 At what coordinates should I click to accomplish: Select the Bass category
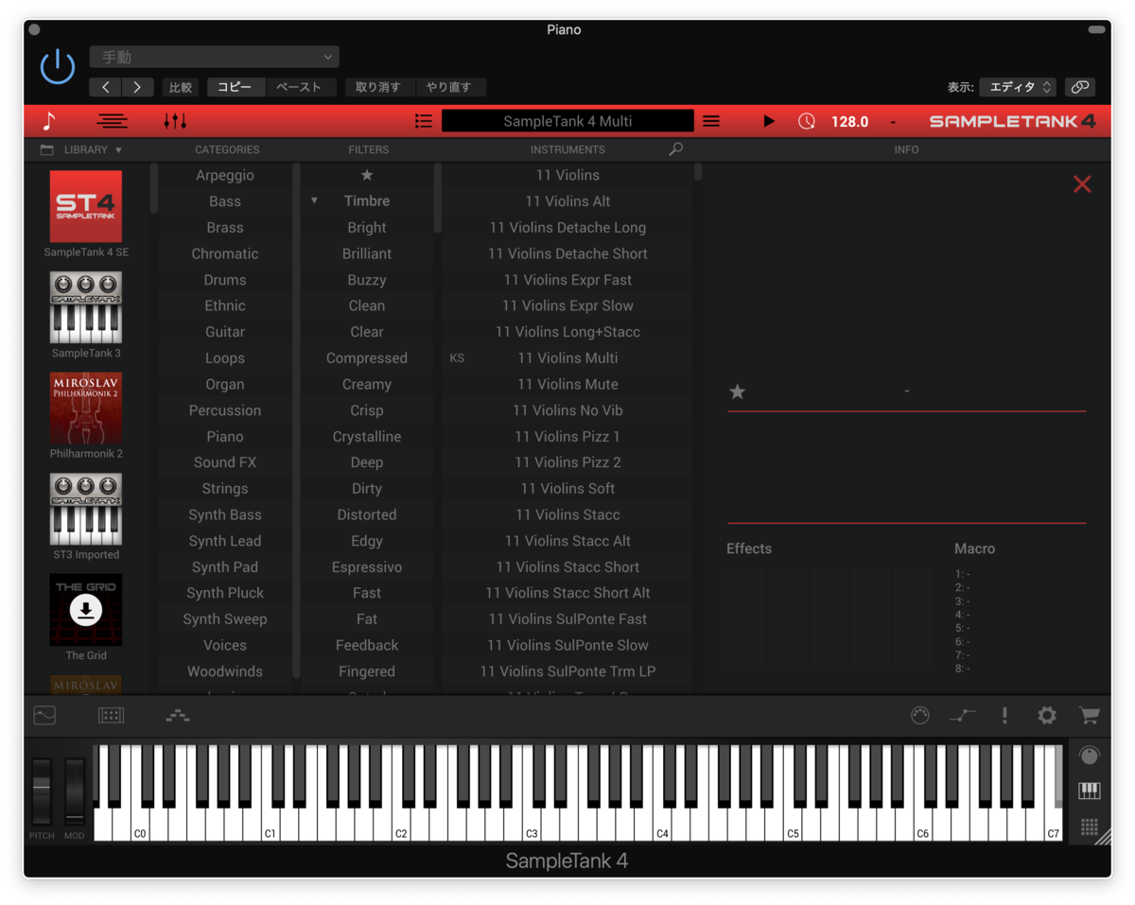point(225,201)
